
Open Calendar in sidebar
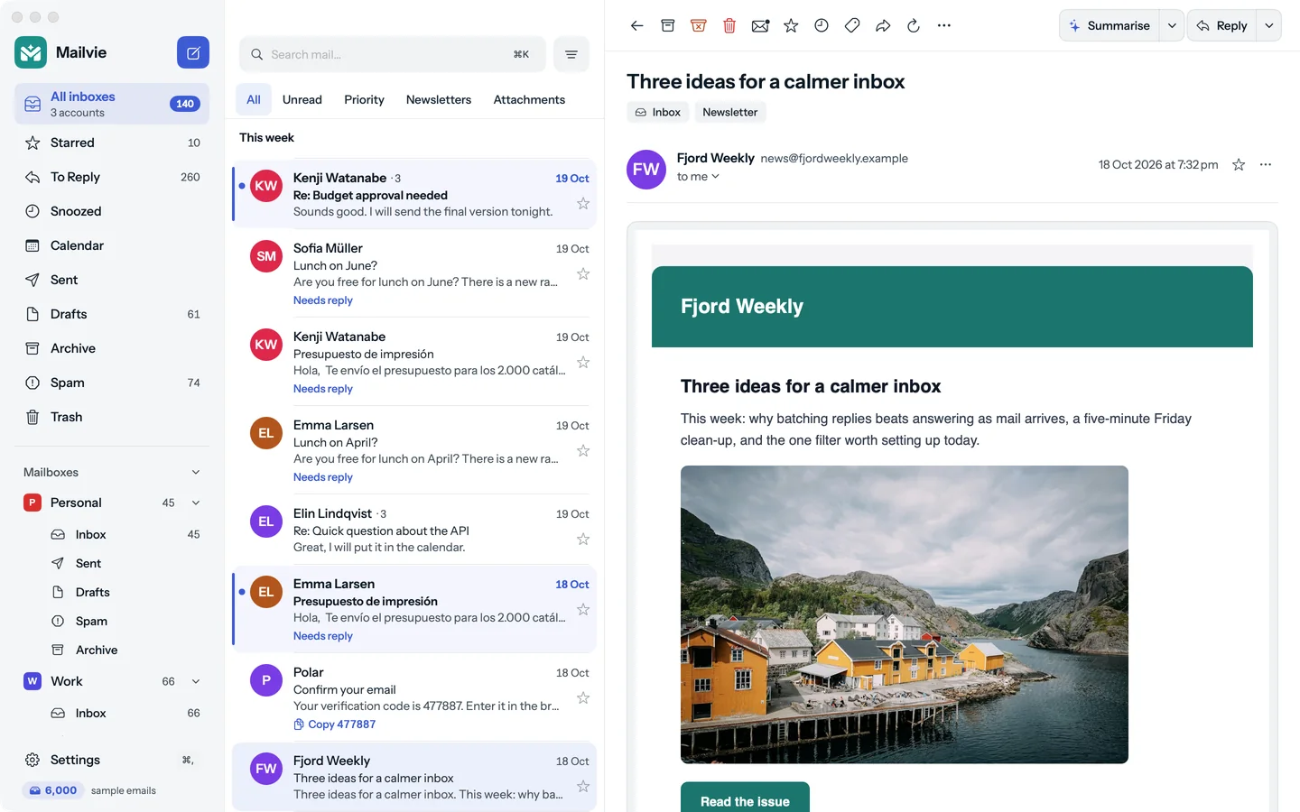point(112,245)
